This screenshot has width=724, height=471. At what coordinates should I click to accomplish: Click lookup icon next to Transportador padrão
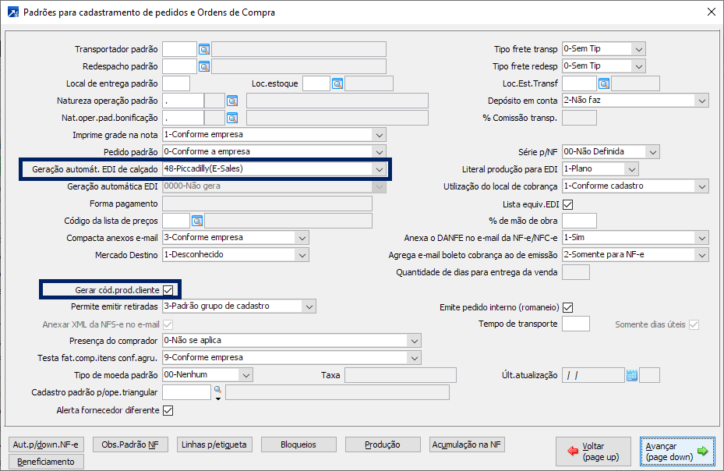tap(204, 49)
